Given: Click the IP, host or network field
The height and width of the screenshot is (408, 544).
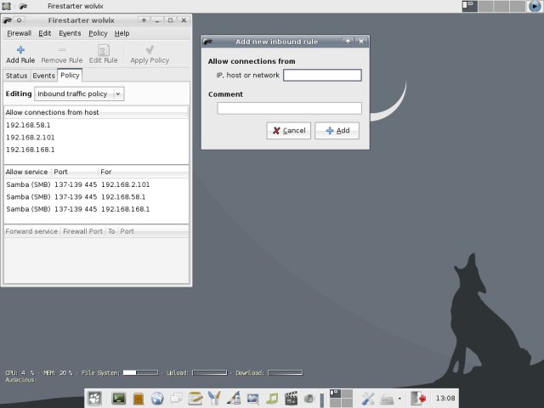Looking at the screenshot, I should point(322,76).
